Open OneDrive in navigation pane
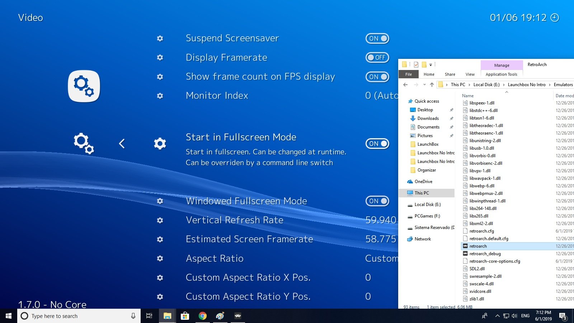 (x=423, y=182)
